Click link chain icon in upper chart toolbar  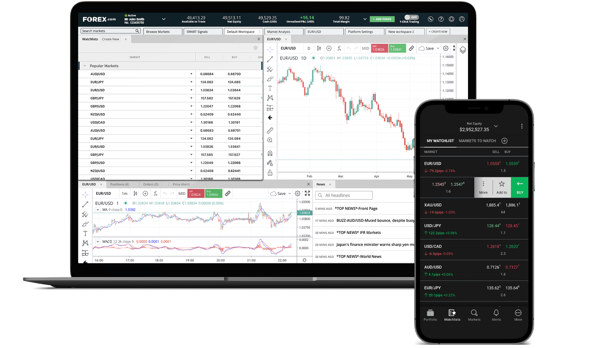click(x=411, y=48)
